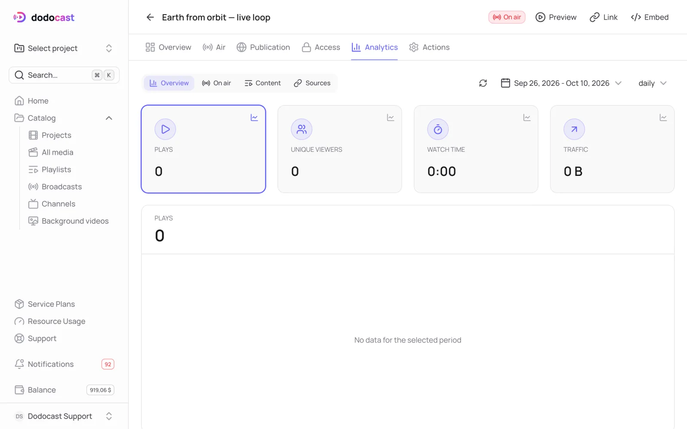Image resolution: width=687 pixels, height=429 pixels.
Task: Select the Overview analytics sub-tab
Action: point(169,83)
